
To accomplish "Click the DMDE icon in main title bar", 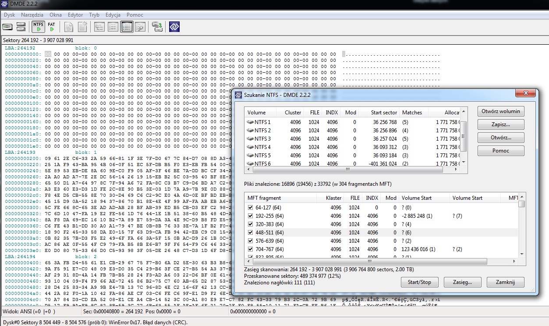I will point(6,5).
